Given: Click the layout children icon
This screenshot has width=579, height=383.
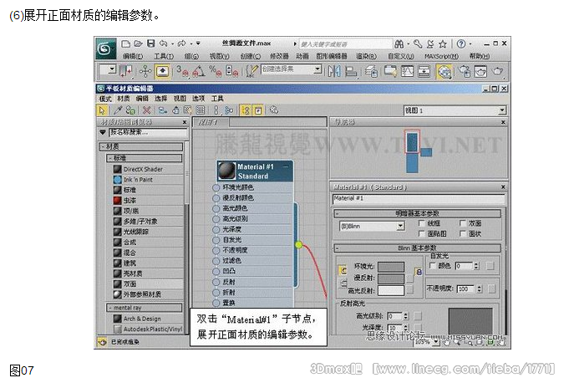Looking at the screenshot, I should [229, 110].
